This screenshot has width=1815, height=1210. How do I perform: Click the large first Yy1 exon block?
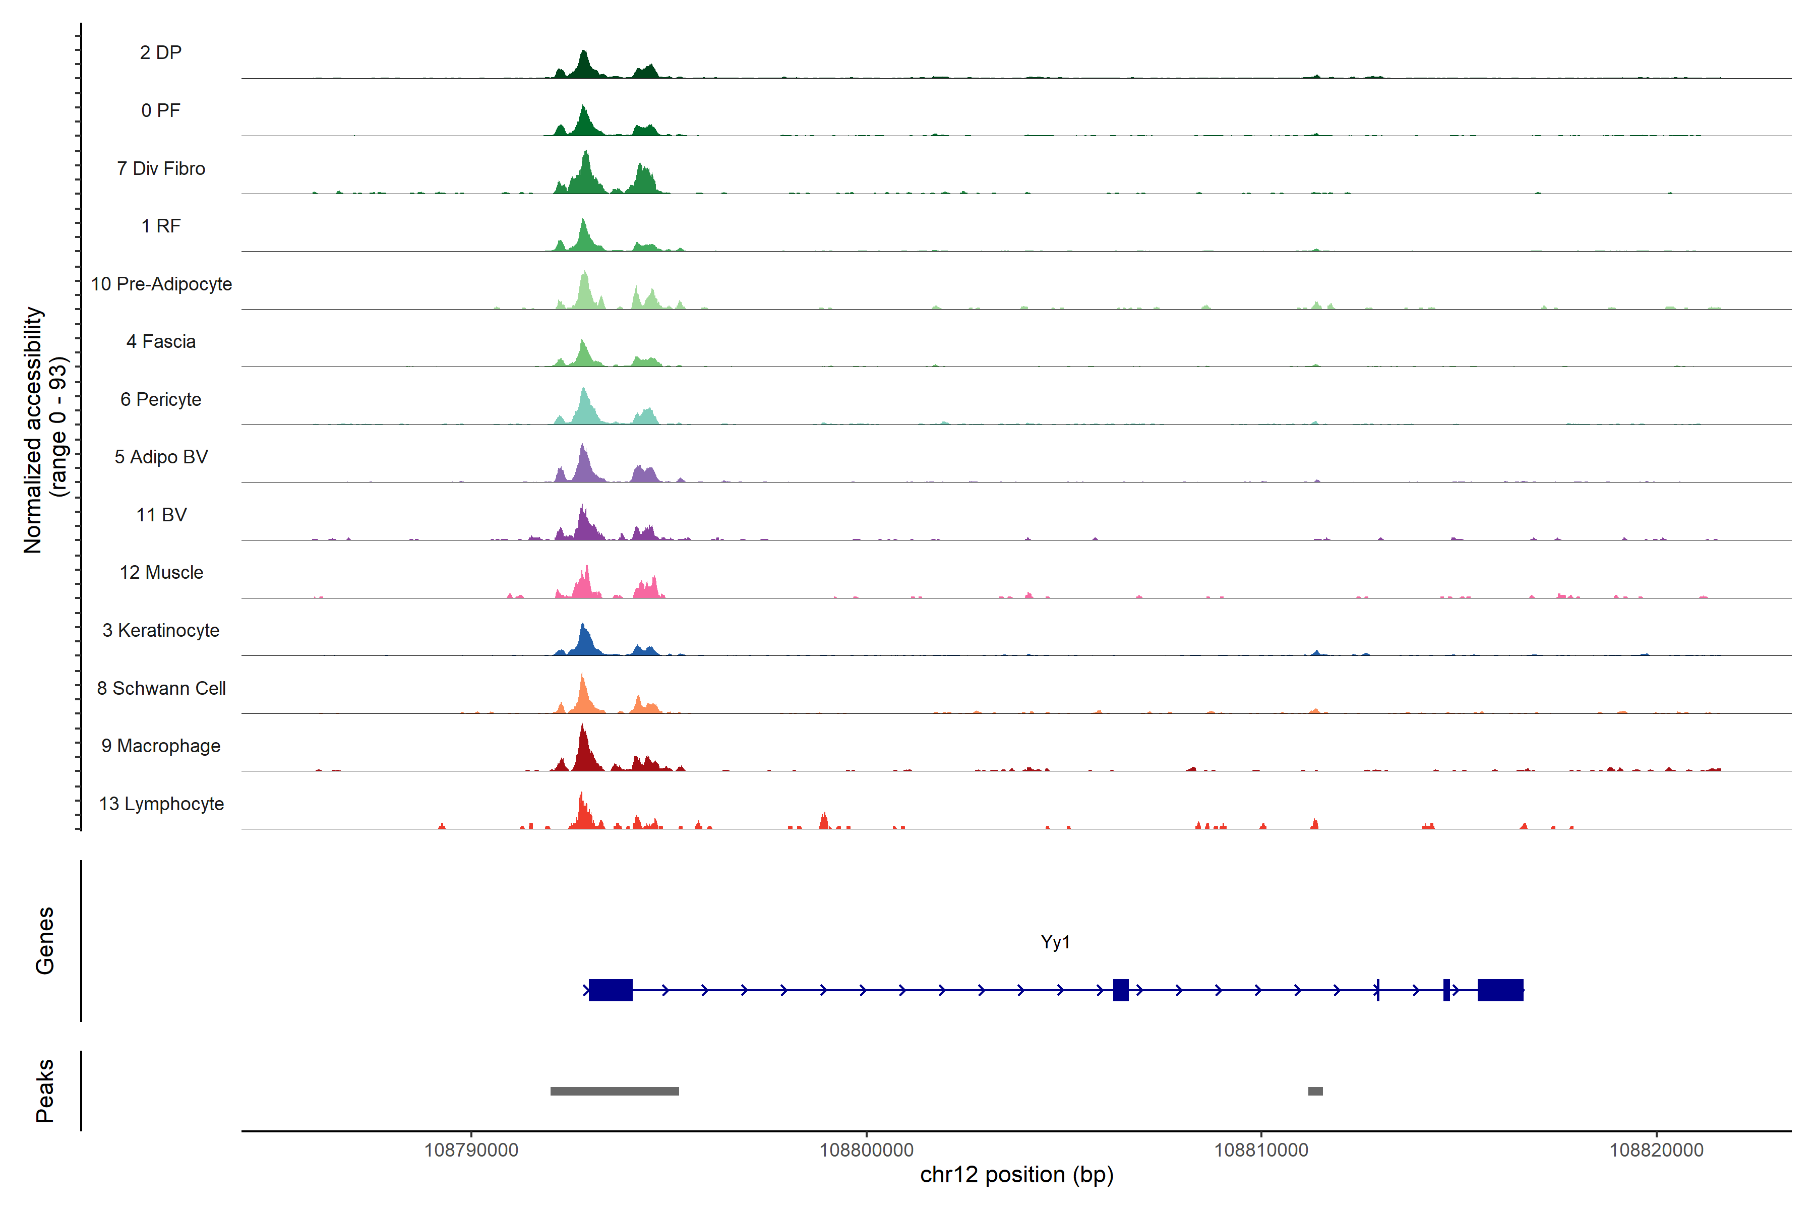[611, 990]
